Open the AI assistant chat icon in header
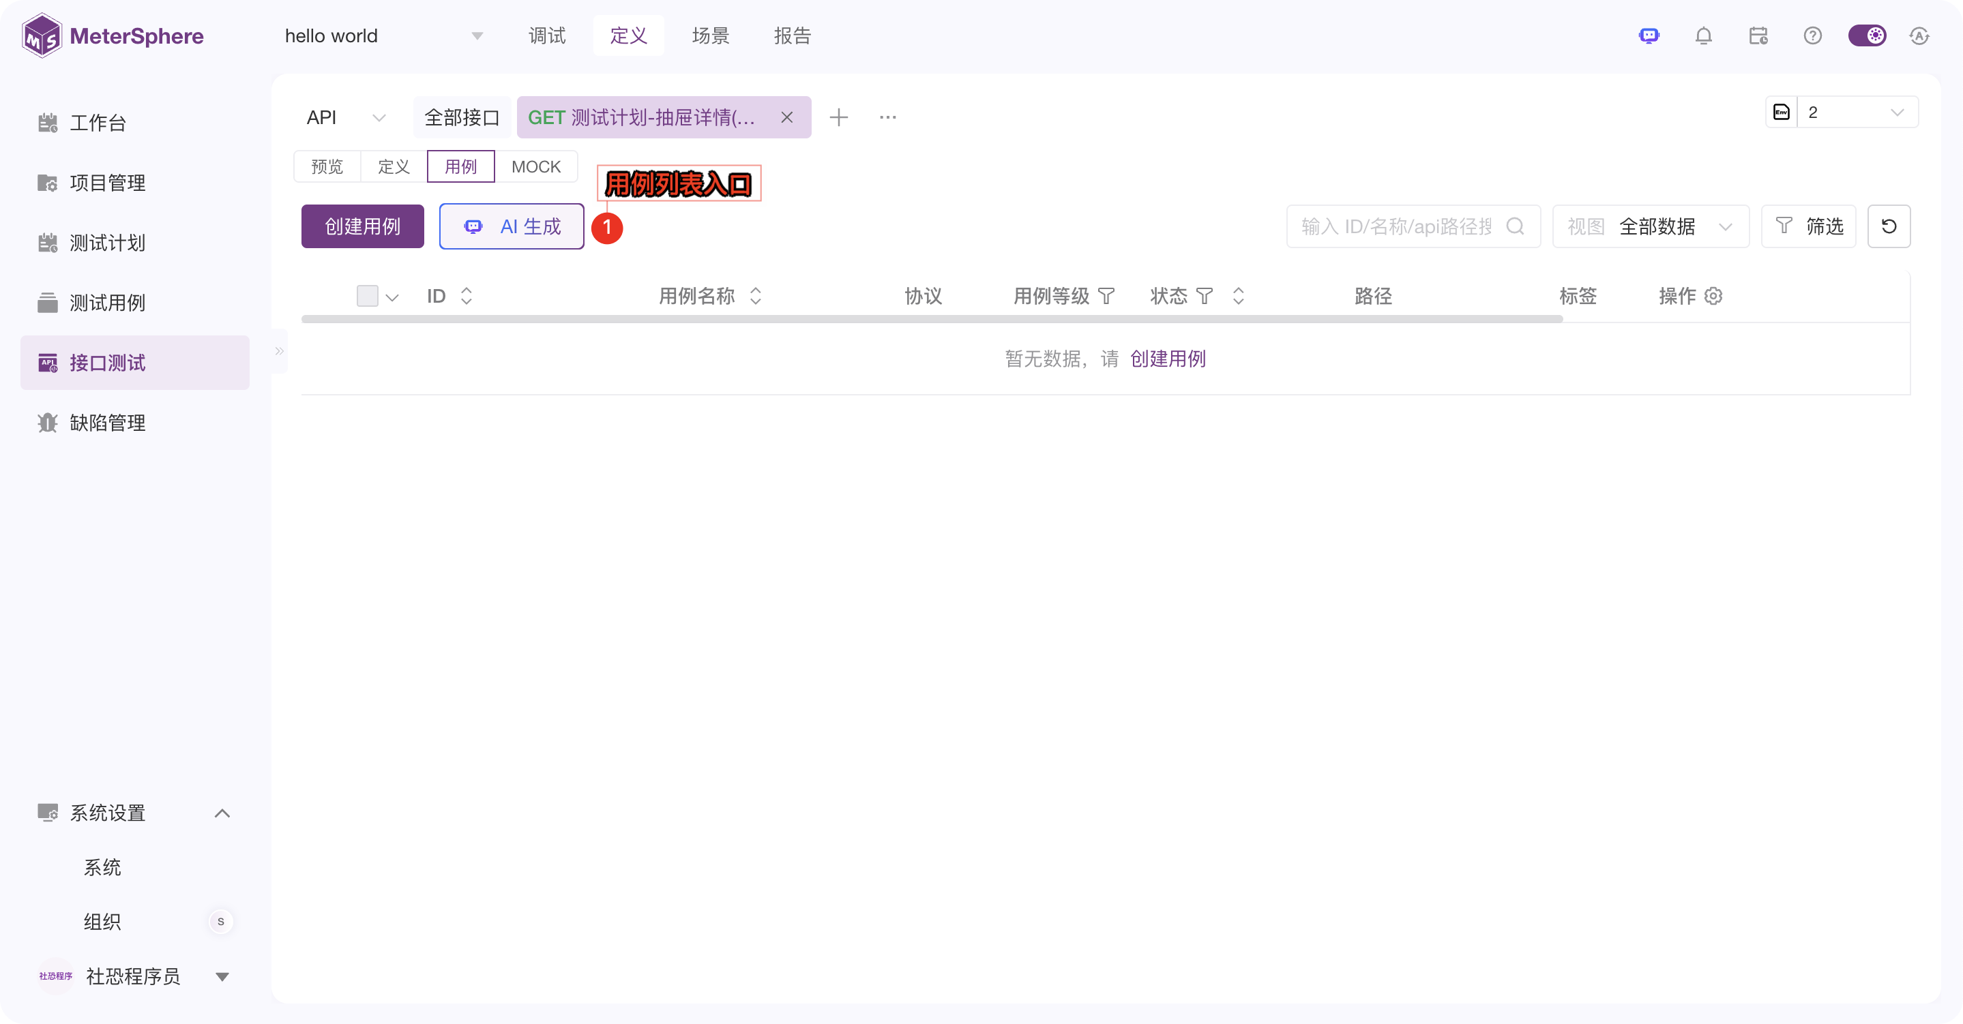The width and height of the screenshot is (1963, 1024). [1649, 36]
